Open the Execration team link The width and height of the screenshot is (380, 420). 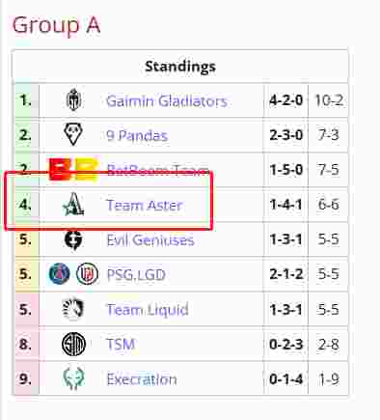pos(142,379)
